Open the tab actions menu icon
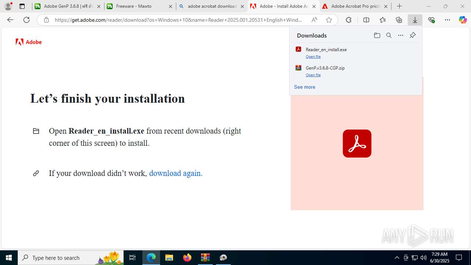 point(22,6)
